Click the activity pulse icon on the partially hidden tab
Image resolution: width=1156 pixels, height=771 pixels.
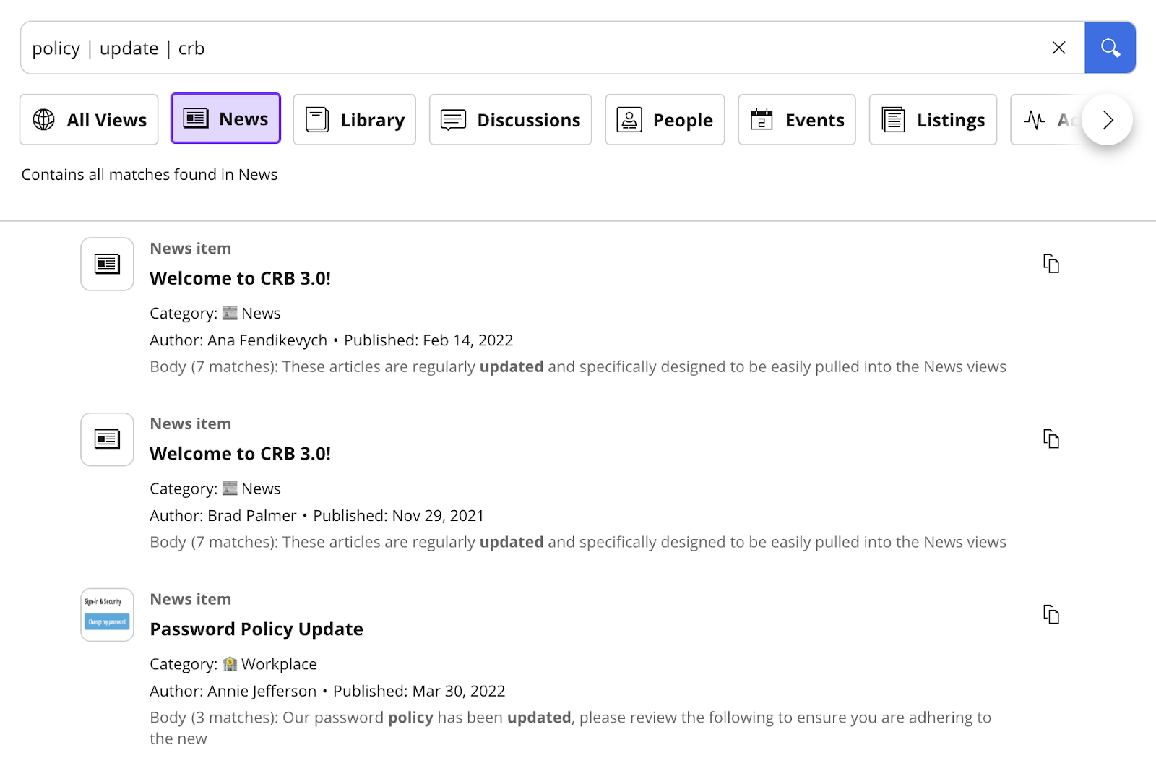coord(1035,120)
